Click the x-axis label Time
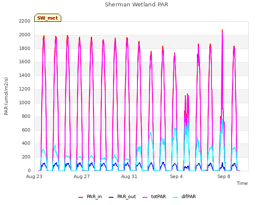This screenshot has width=274, height=205. click(242, 183)
